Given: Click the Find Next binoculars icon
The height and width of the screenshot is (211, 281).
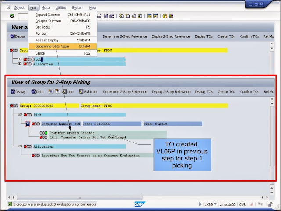Looking at the screenshot, I should pyautogui.click(x=112, y=16).
